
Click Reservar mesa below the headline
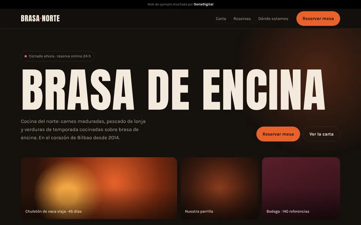[278, 134]
